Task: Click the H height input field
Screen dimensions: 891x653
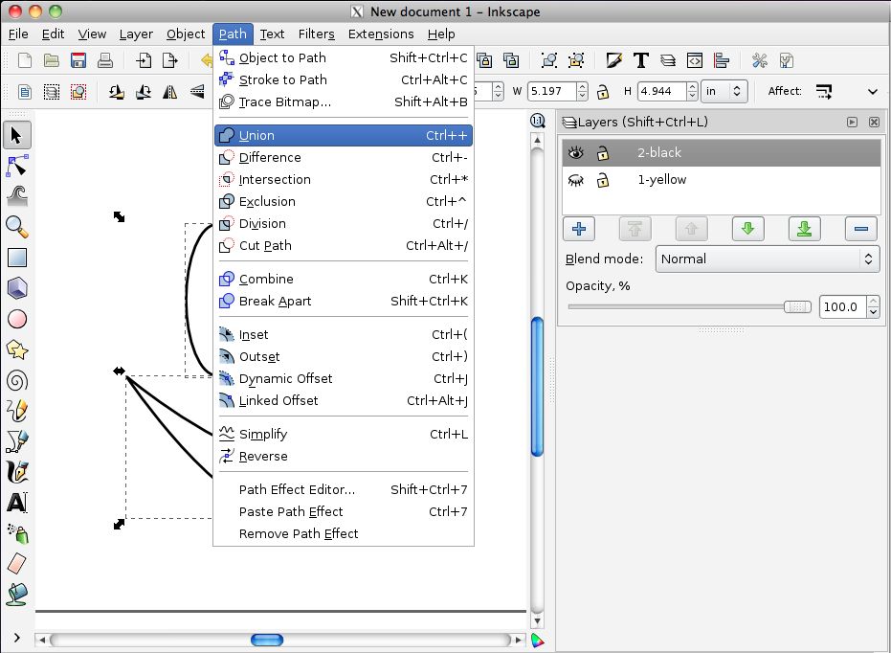Action: coord(662,91)
